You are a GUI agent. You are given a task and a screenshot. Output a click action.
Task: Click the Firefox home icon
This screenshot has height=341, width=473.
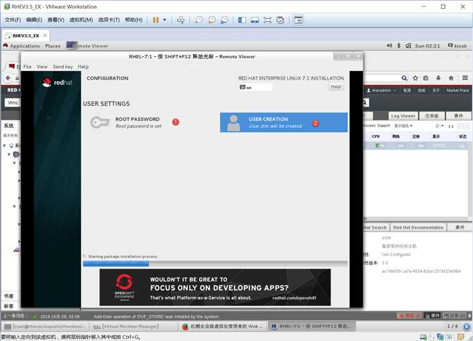pyautogui.click(x=451, y=78)
